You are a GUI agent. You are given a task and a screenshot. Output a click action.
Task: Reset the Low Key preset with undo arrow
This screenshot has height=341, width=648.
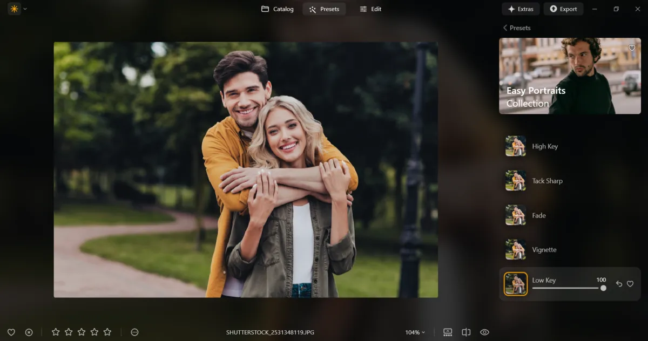pyautogui.click(x=619, y=284)
